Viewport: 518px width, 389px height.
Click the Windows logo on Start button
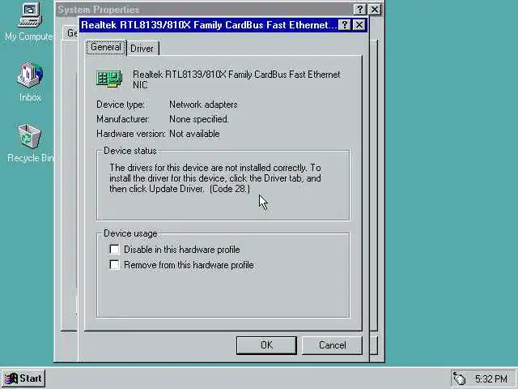pos(11,378)
